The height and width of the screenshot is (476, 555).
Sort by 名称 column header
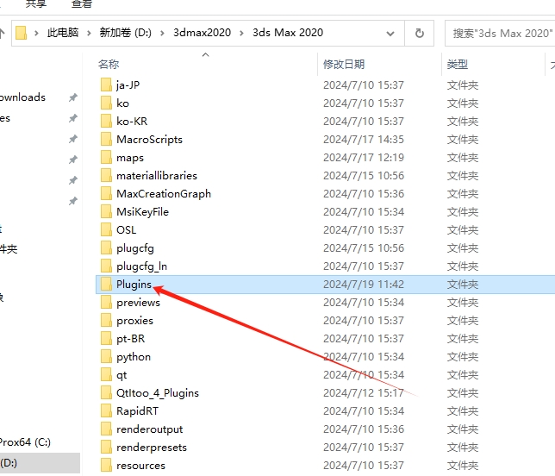[x=109, y=65]
